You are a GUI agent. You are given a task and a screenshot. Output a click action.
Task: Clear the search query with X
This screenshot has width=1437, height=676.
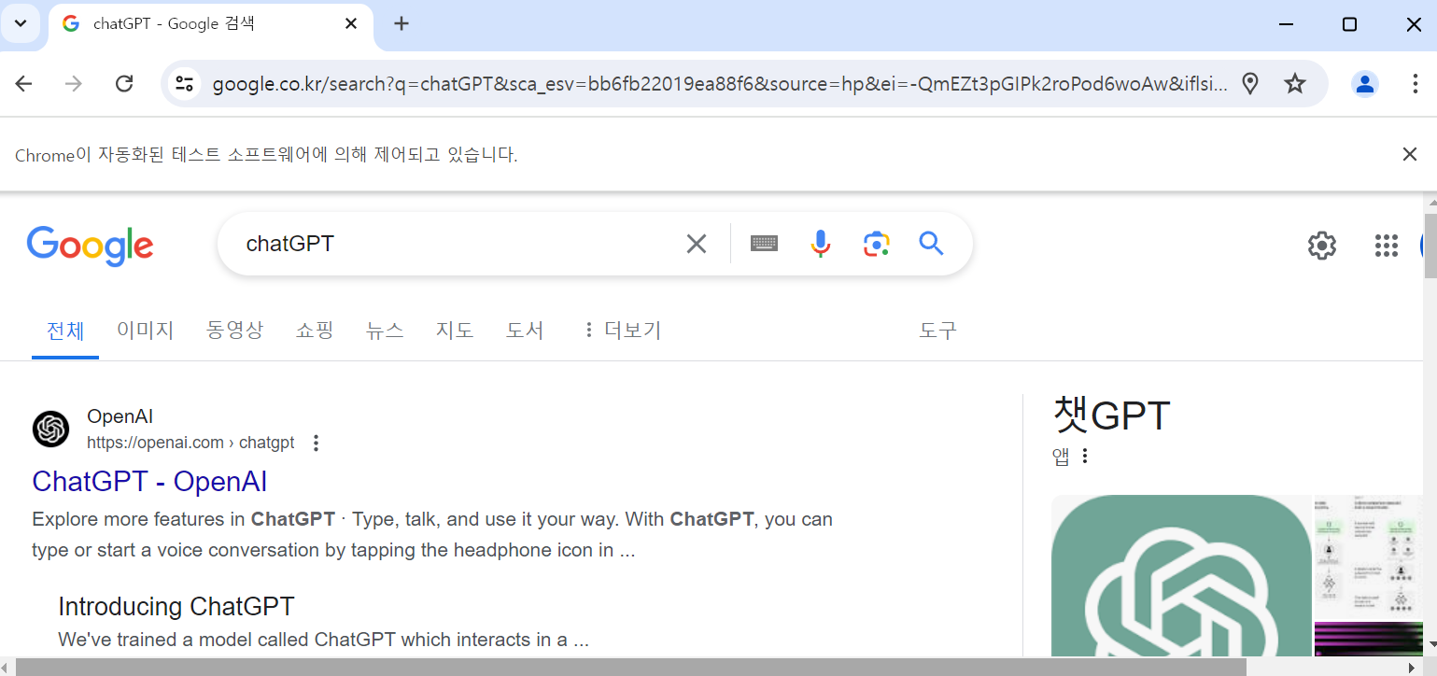point(697,244)
